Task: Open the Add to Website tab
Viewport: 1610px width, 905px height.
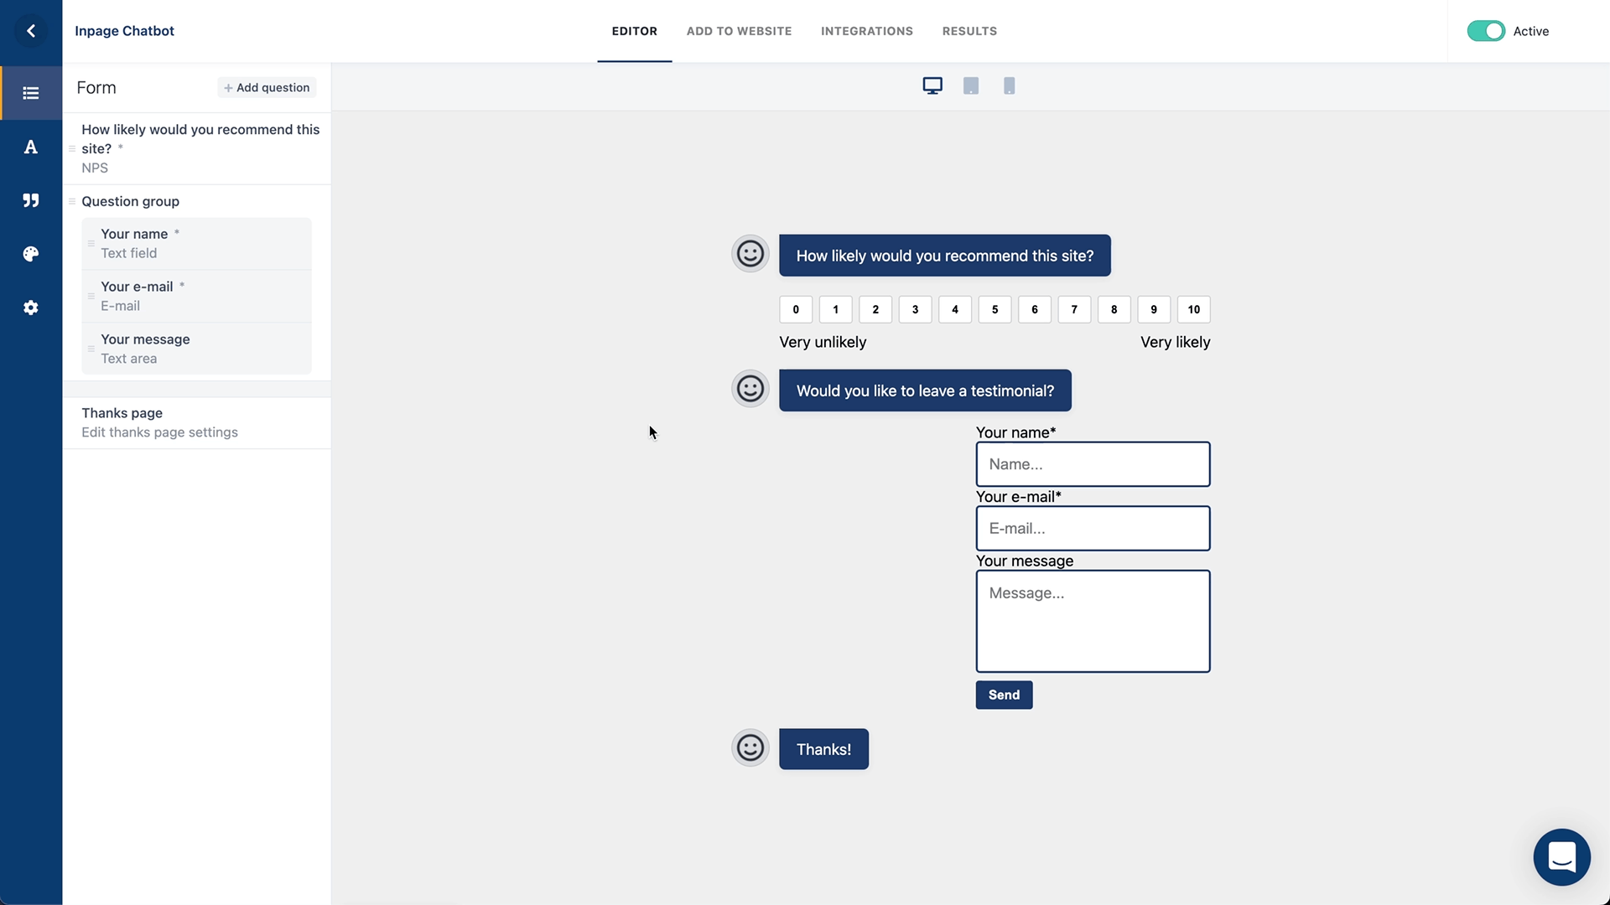Action: click(739, 31)
